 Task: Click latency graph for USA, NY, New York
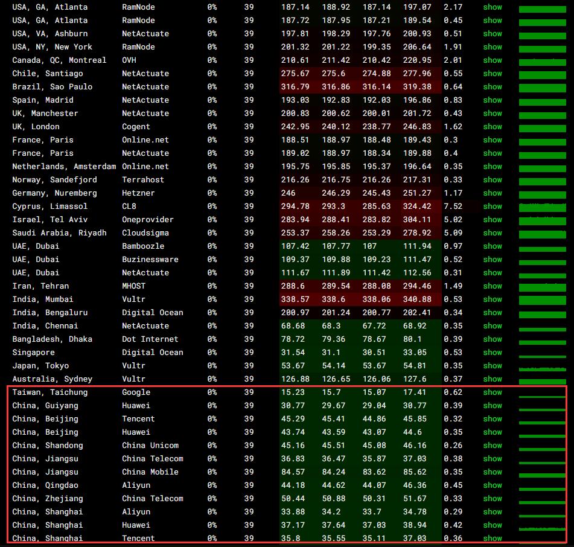point(543,49)
